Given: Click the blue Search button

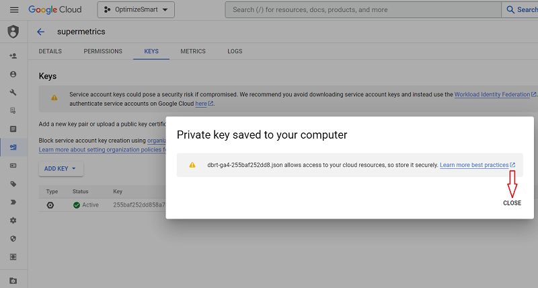Looking at the screenshot, I should click(520, 9).
